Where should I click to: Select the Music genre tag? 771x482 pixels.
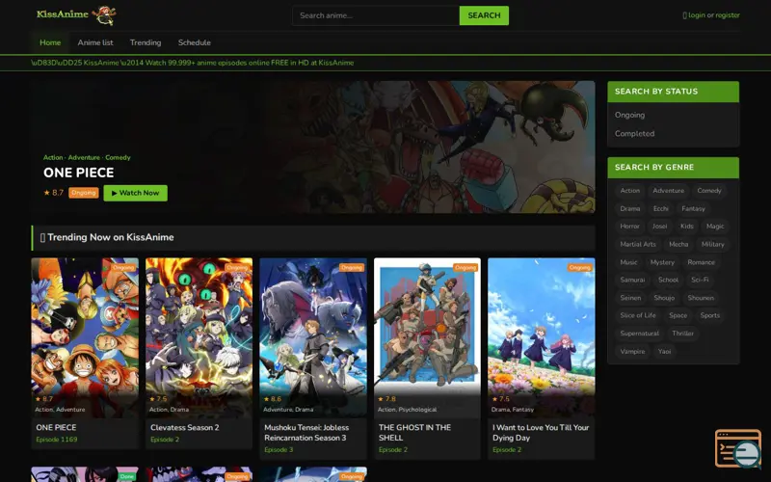[x=628, y=262]
